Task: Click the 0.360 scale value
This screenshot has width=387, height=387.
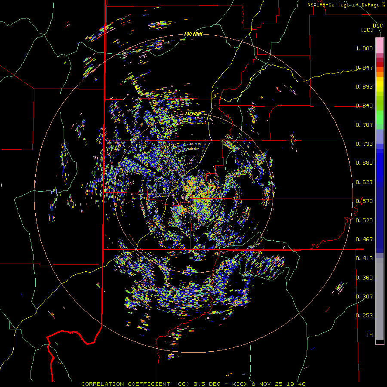Action: click(364, 277)
